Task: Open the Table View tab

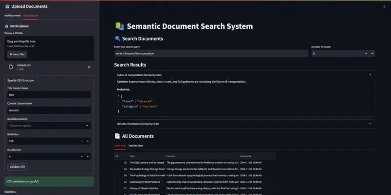Action: [x=120, y=146]
